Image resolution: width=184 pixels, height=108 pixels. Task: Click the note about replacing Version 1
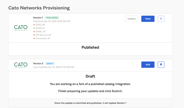pos(90,103)
